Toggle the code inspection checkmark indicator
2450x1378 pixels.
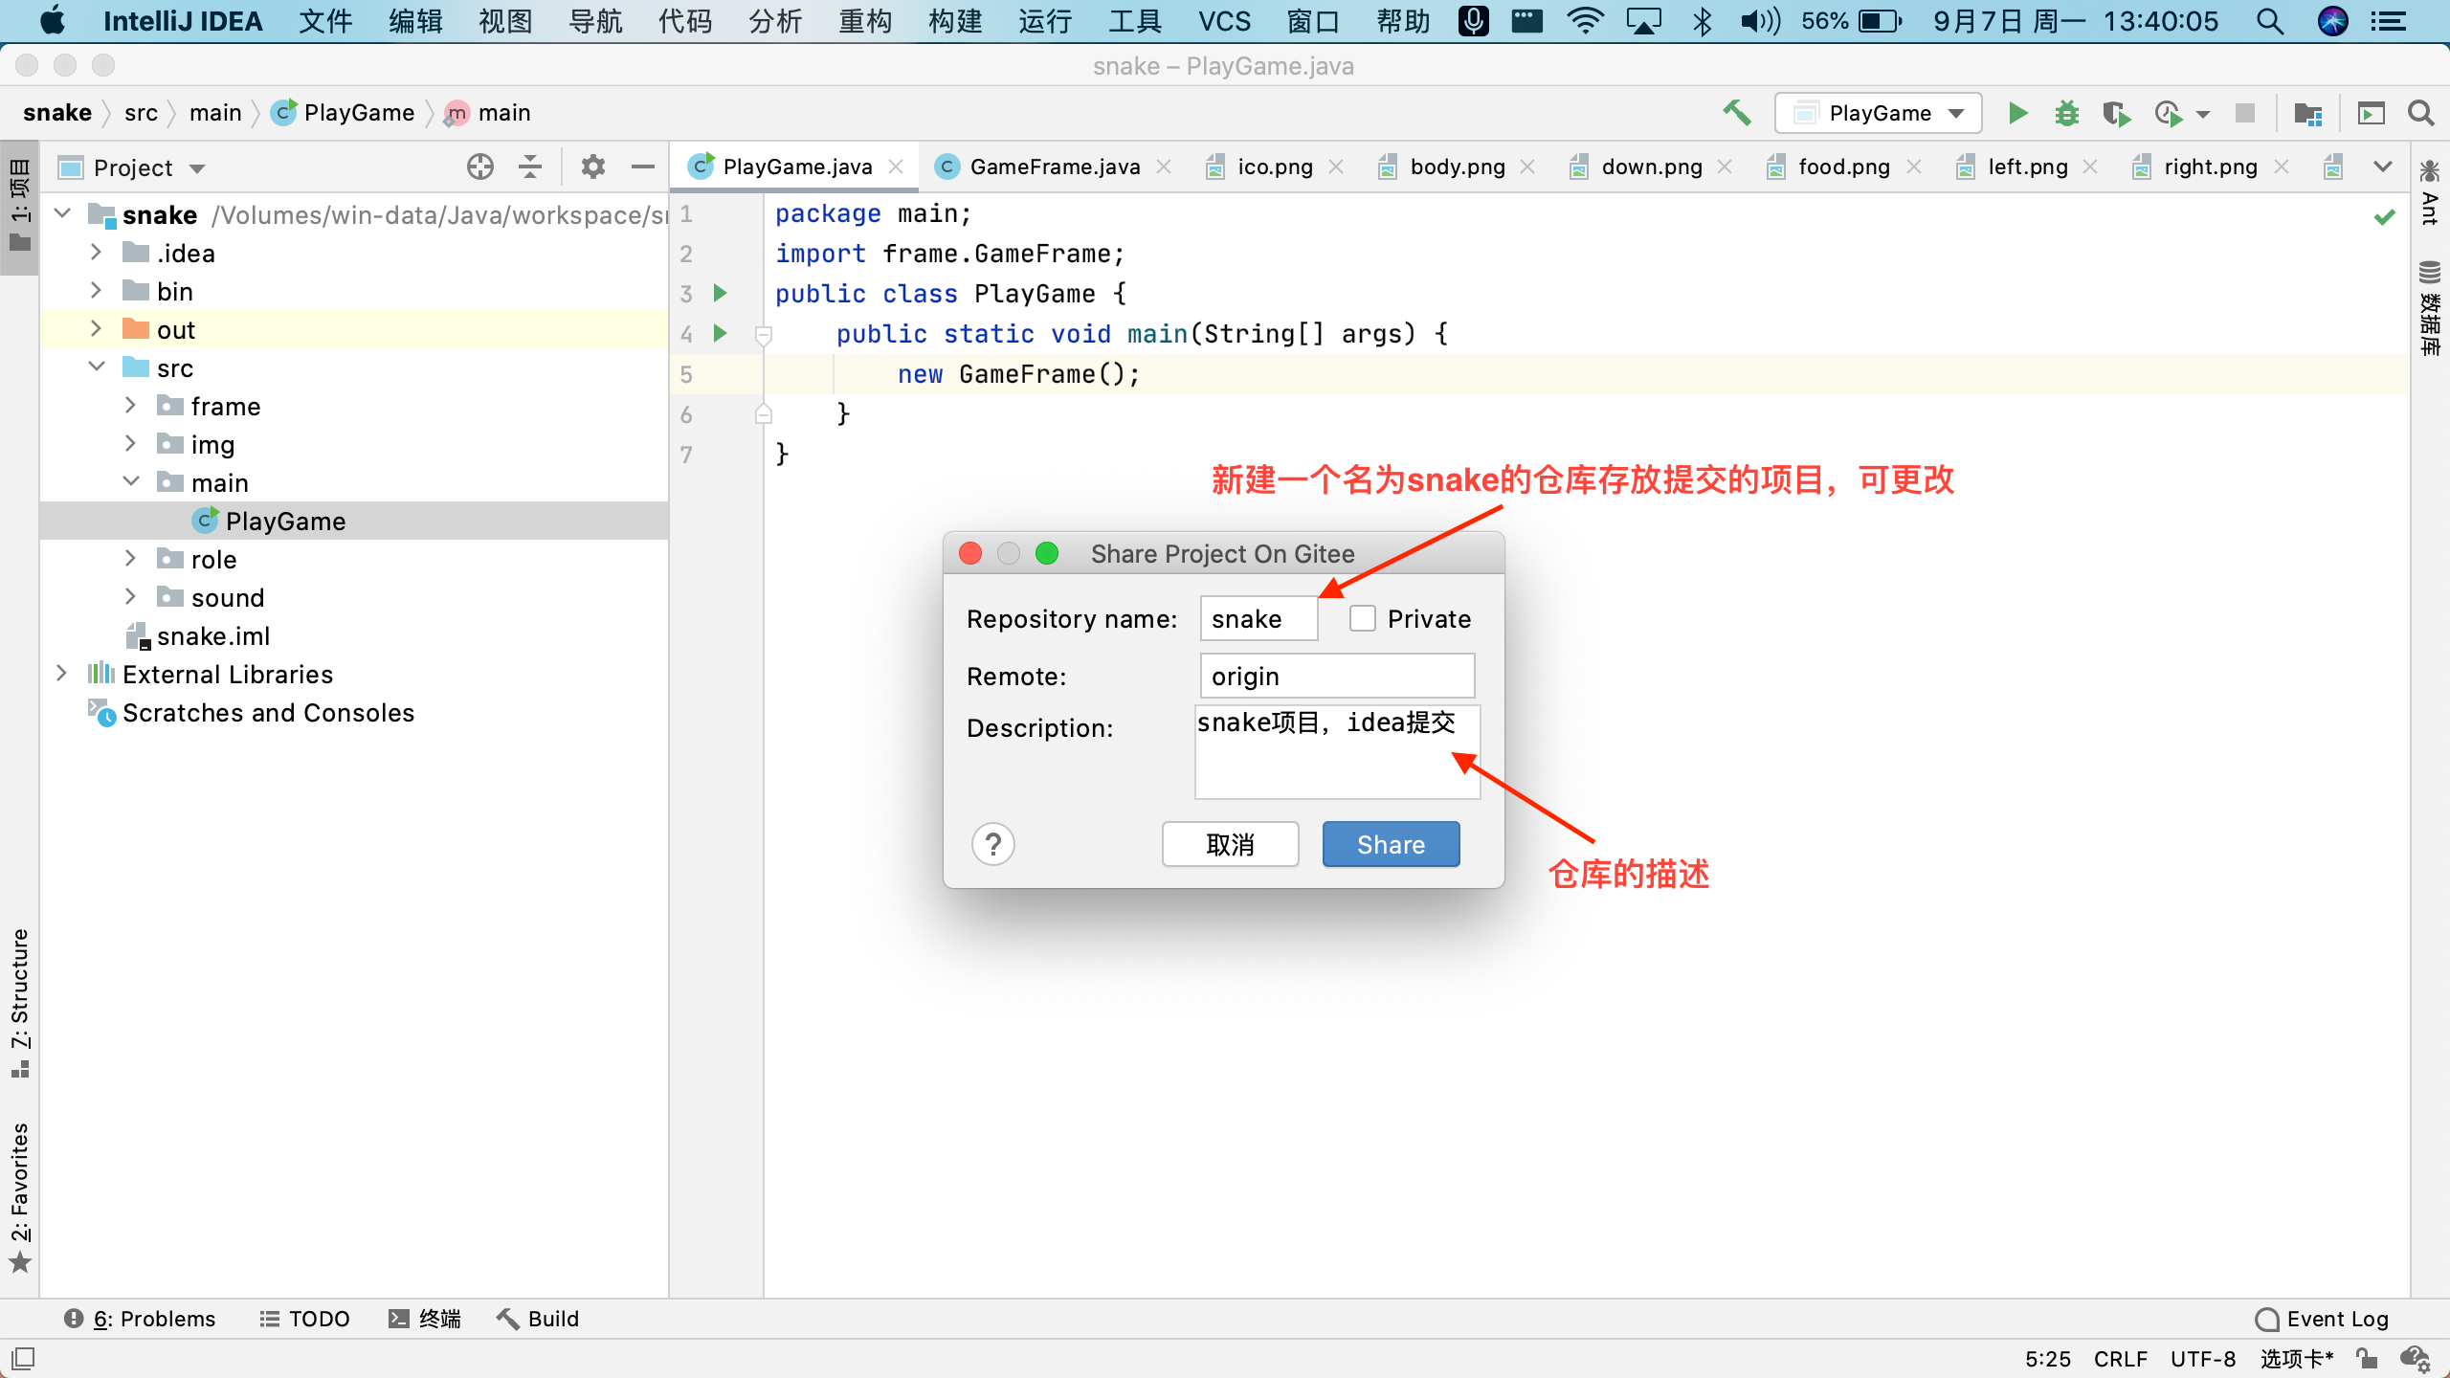(2385, 216)
